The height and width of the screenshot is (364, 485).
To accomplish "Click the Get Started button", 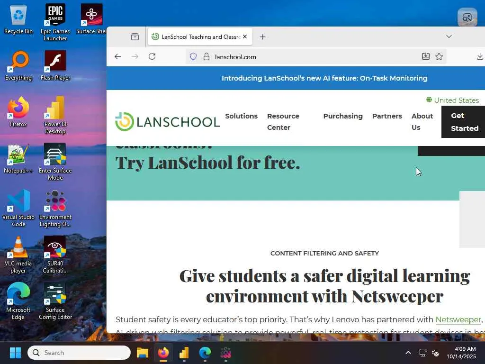I will pos(463,122).
